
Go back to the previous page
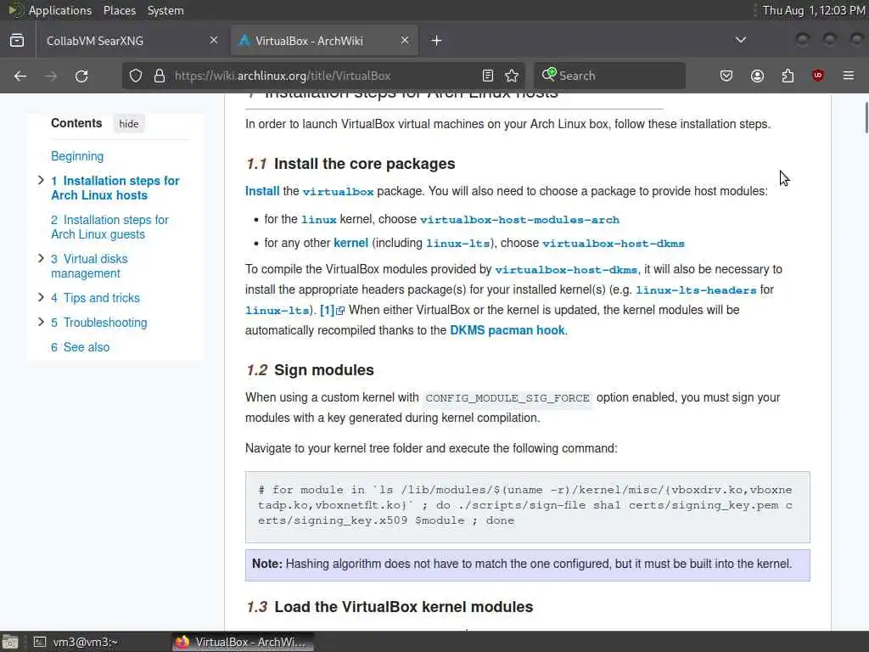[x=20, y=76]
